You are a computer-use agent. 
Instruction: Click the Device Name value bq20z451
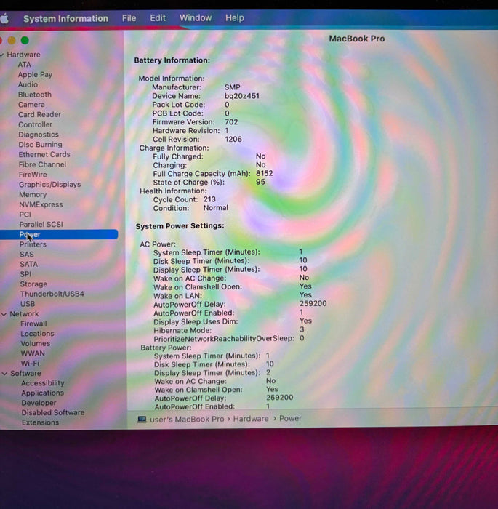coord(242,96)
